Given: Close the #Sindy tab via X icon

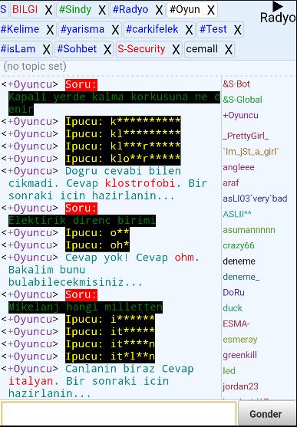Looking at the screenshot, I should tap(102, 10).
